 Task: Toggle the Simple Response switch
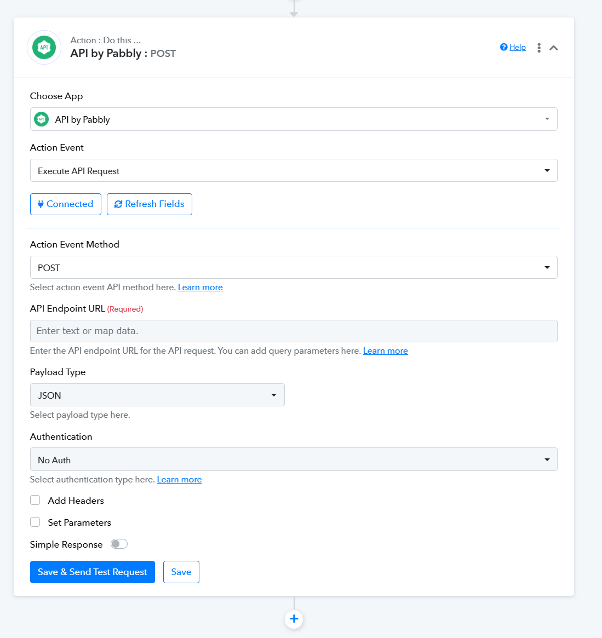pyautogui.click(x=119, y=544)
